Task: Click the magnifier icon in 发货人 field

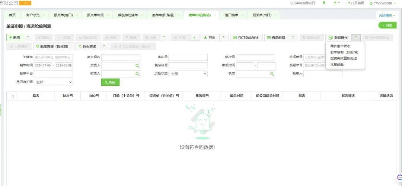Action: pyautogui.click(x=137, y=66)
